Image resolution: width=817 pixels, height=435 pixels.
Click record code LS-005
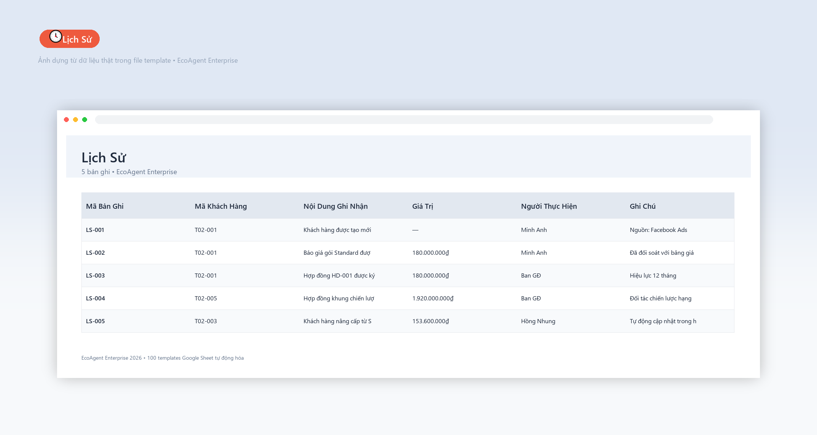(x=95, y=321)
